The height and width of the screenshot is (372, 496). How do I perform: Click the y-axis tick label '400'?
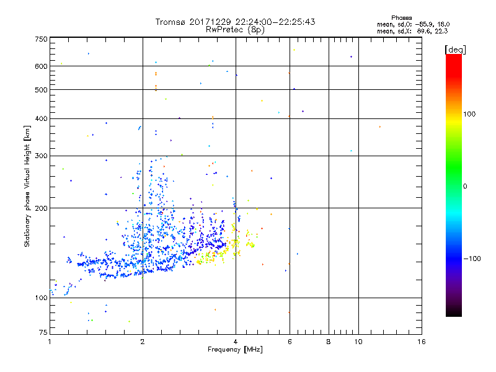[41, 118]
